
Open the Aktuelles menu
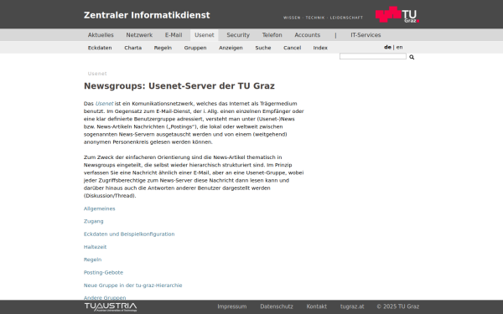point(101,35)
